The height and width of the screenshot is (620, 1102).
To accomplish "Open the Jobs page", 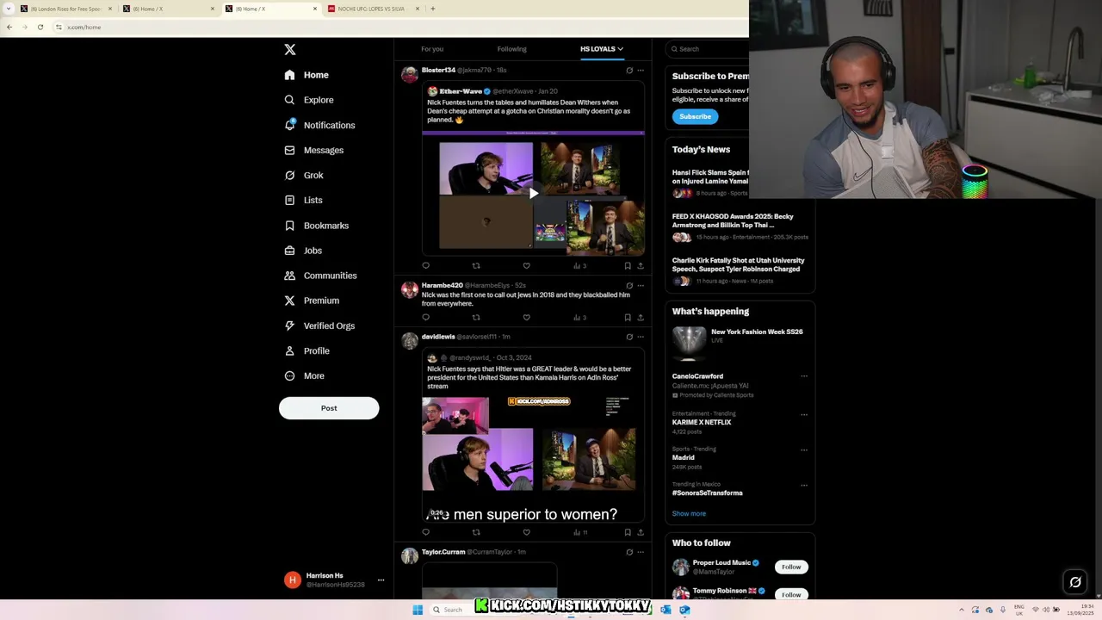I will pyautogui.click(x=303, y=251).
